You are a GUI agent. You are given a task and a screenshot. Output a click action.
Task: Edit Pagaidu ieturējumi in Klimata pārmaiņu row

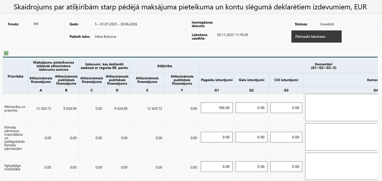point(217,137)
